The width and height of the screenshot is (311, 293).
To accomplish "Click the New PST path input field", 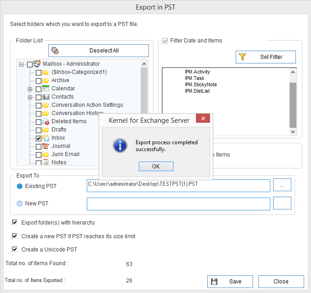I will pyautogui.click(x=178, y=204).
